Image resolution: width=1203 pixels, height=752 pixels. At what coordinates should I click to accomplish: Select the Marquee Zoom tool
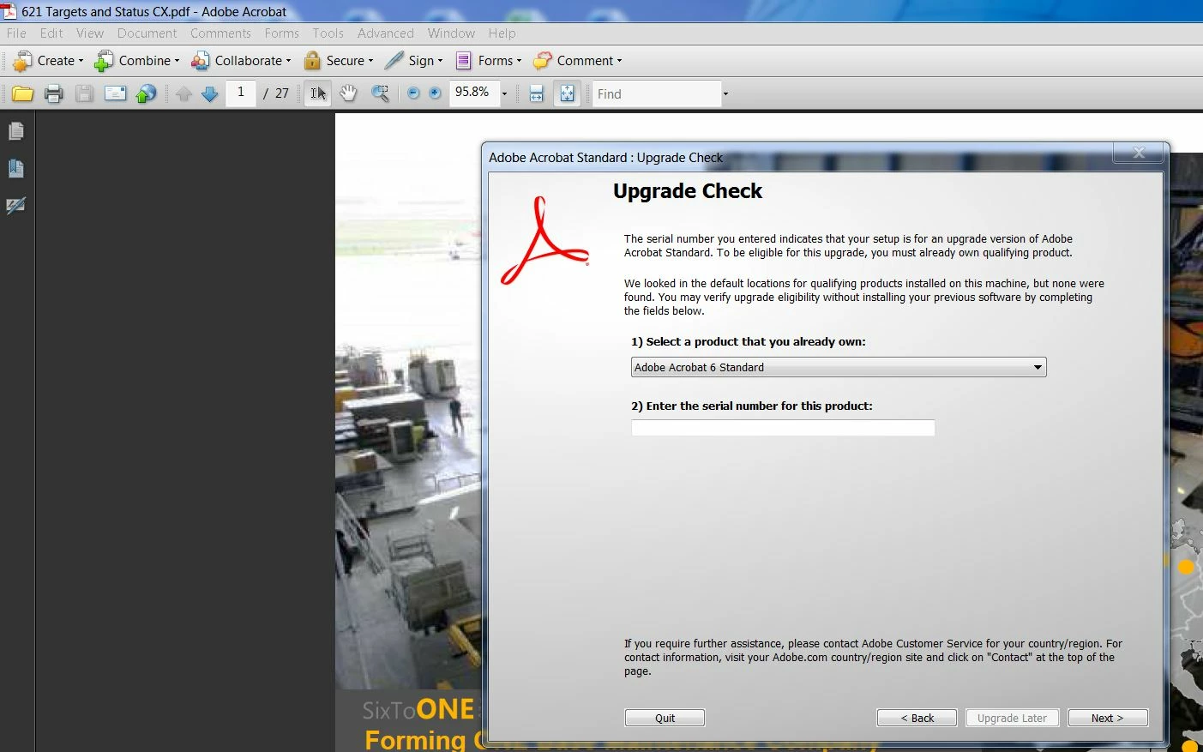pos(380,93)
